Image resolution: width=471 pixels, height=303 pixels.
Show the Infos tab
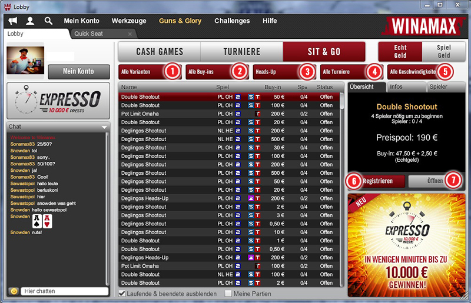406,87
